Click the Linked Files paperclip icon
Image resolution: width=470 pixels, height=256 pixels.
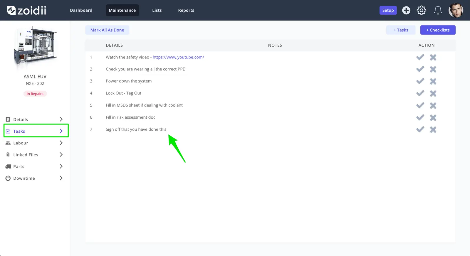pos(8,155)
